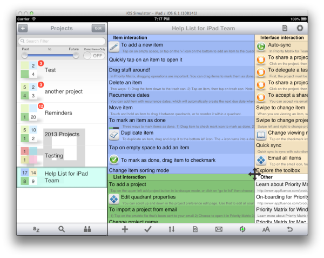Add new item with bottom plus icon
The width and height of the screenshot is (324, 258).
point(125,229)
